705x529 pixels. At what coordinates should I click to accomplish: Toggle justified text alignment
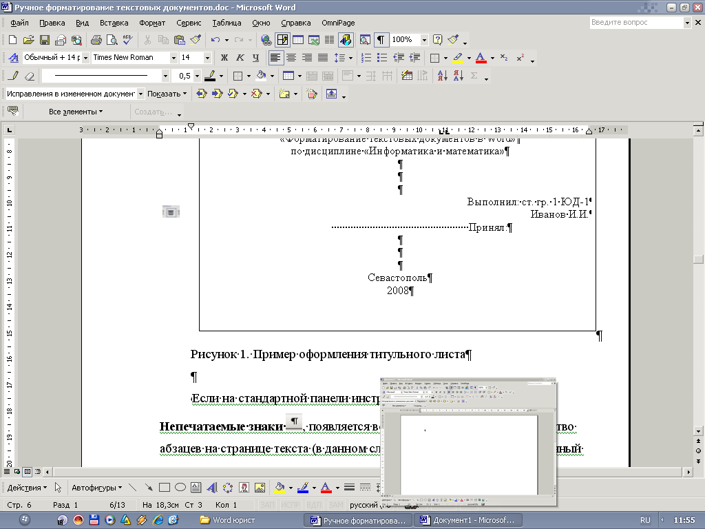323,58
